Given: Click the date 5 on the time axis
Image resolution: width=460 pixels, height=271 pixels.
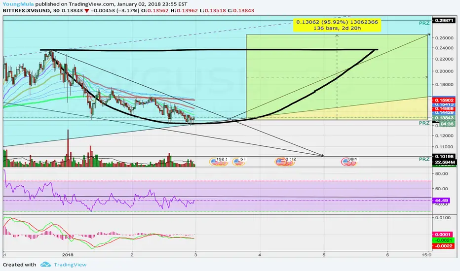Looking at the screenshot, I should pyautogui.click(x=324, y=255).
